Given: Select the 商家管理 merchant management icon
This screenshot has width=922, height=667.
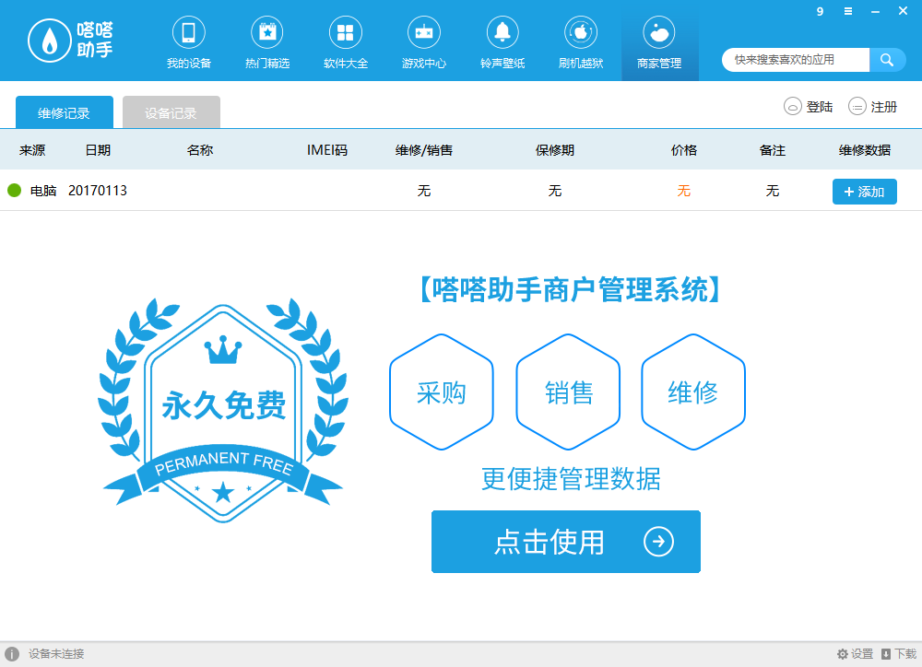Looking at the screenshot, I should (660, 41).
